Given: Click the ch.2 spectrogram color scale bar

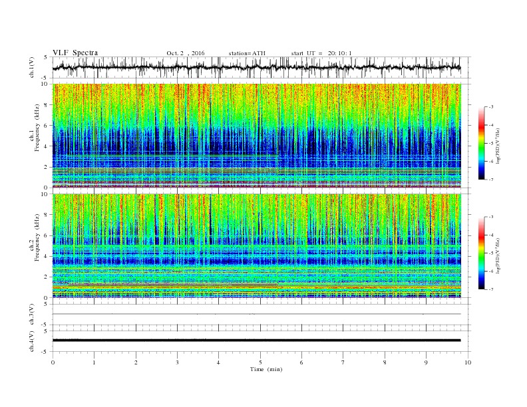Looking at the screenshot, I should tap(482, 253).
